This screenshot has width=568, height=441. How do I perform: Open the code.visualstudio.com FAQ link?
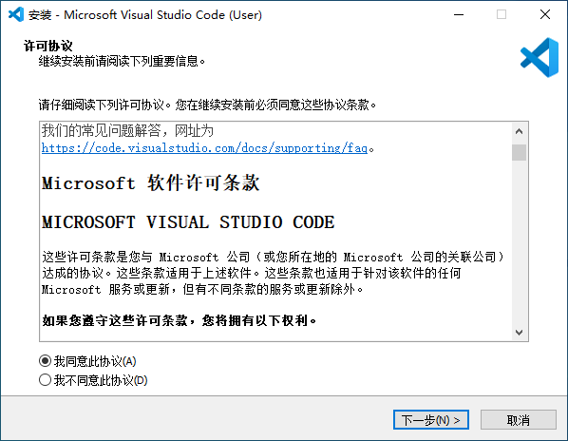pos(204,148)
